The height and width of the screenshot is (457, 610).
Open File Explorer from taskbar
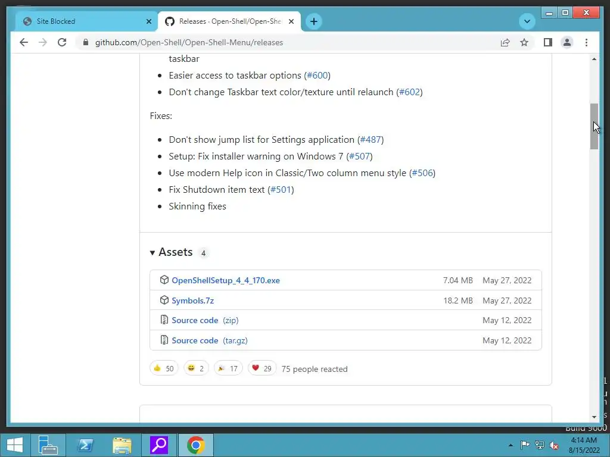click(122, 445)
